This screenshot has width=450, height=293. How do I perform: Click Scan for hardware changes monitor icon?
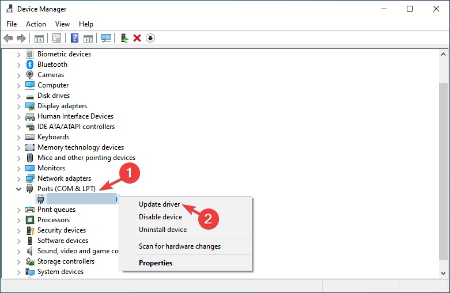click(106, 38)
